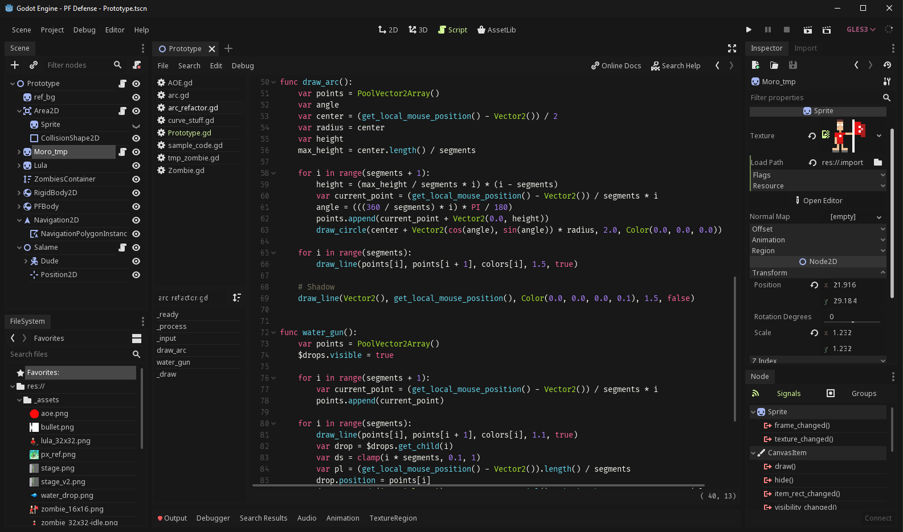The width and height of the screenshot is (903, 532).
Task: Click the Instance Scene link icon
Action: 34,65
